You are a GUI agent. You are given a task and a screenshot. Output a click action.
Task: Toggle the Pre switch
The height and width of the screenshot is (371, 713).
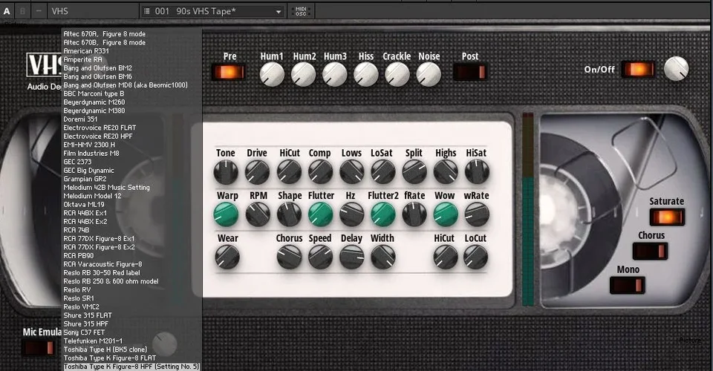click(229, 72)
